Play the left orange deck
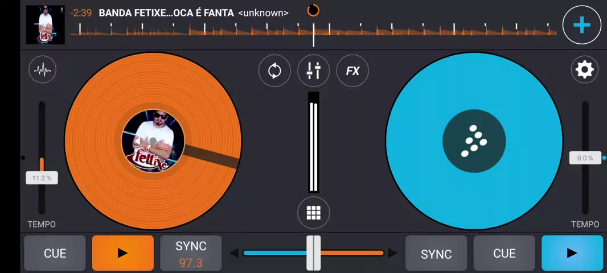Image resolution: width=607 pixels, height=273 pixels. pyautogui.click(x=122, y=253)
